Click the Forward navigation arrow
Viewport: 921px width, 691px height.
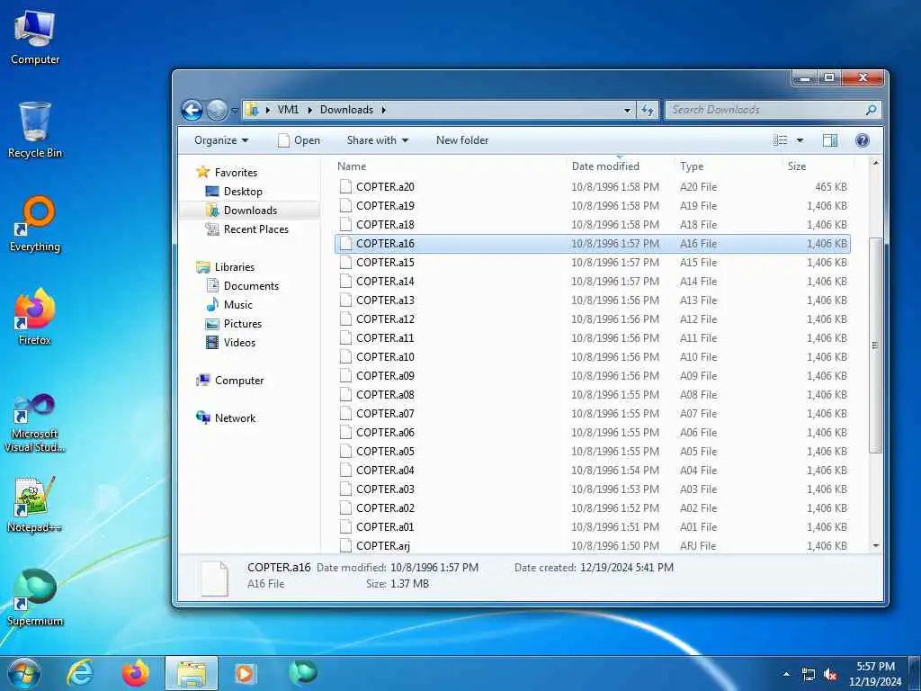(x=216, y=110)
